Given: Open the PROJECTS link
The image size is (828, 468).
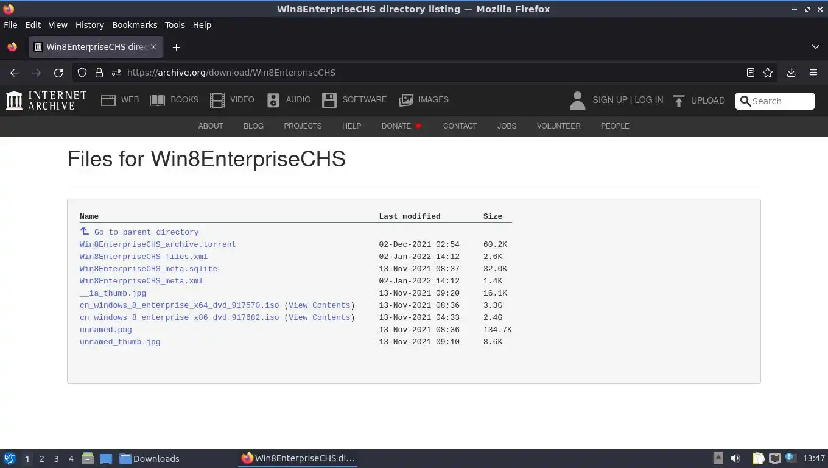Looking at the screenshot, I should [303, 126].
